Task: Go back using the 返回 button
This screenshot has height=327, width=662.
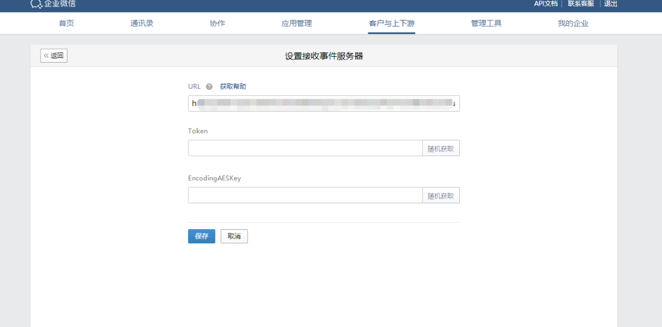Action: [54, 56]
